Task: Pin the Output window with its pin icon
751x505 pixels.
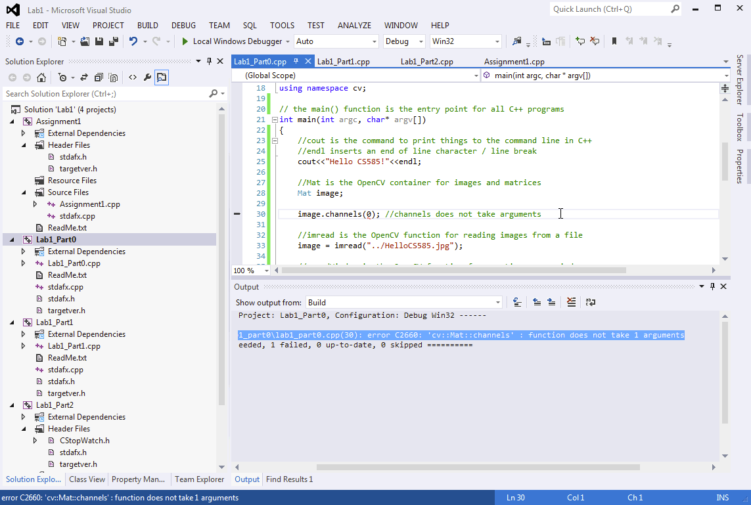Action: (711, 286)
